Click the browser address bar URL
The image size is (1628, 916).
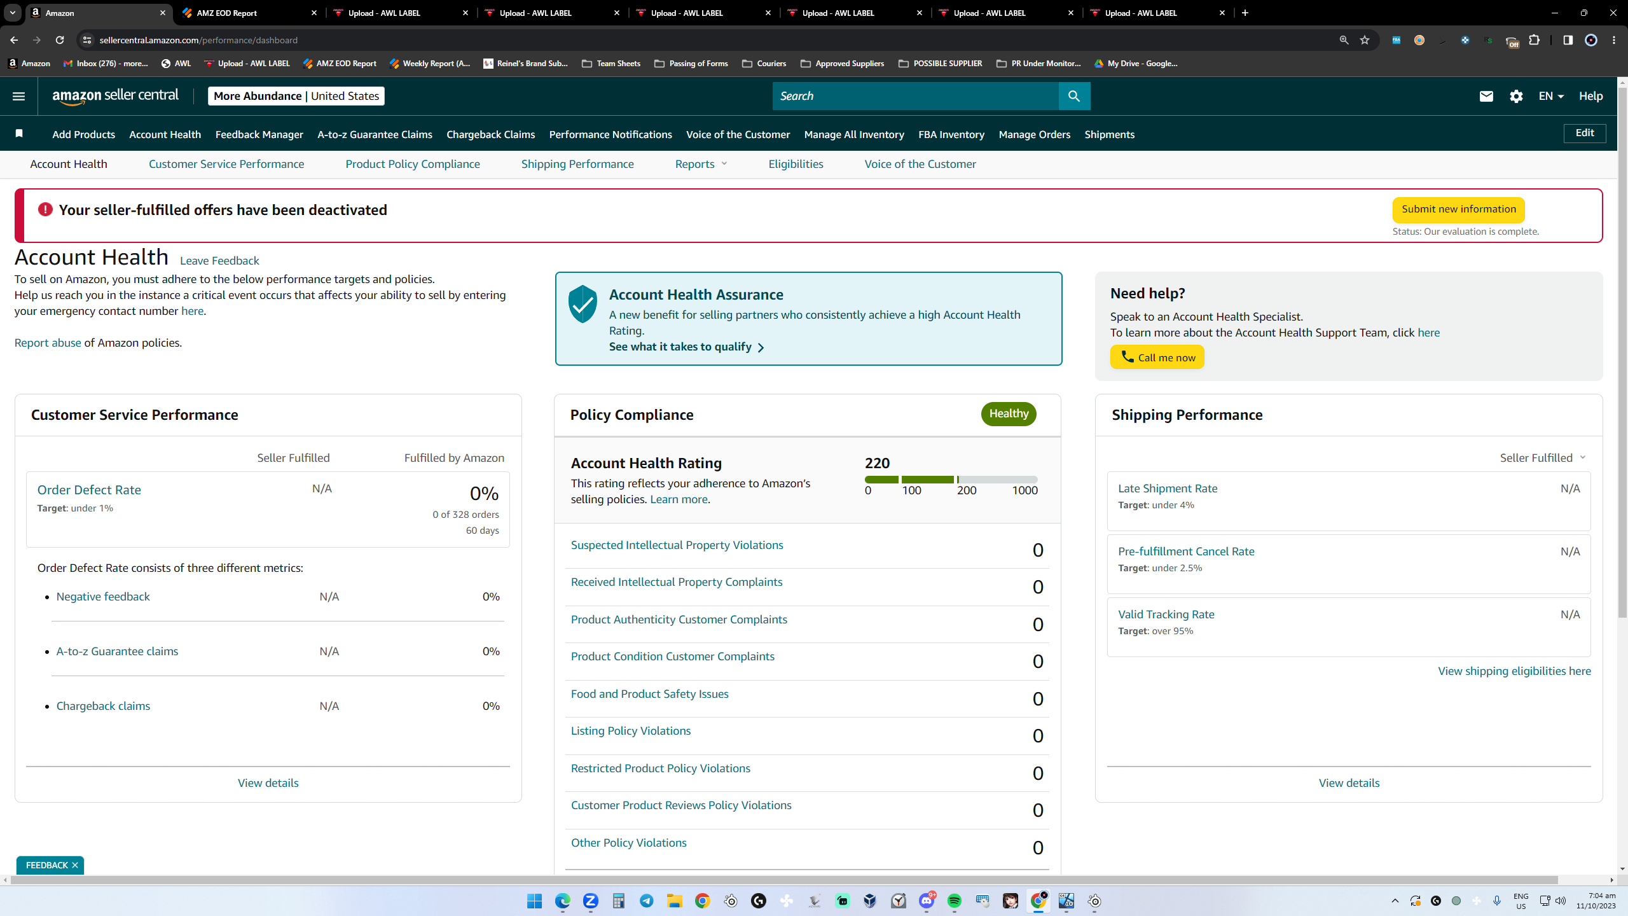click(198, 40)
